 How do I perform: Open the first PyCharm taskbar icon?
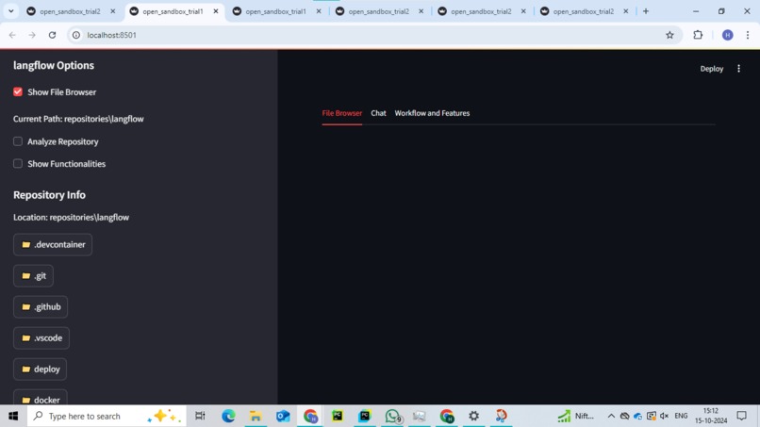click(338, 416)
